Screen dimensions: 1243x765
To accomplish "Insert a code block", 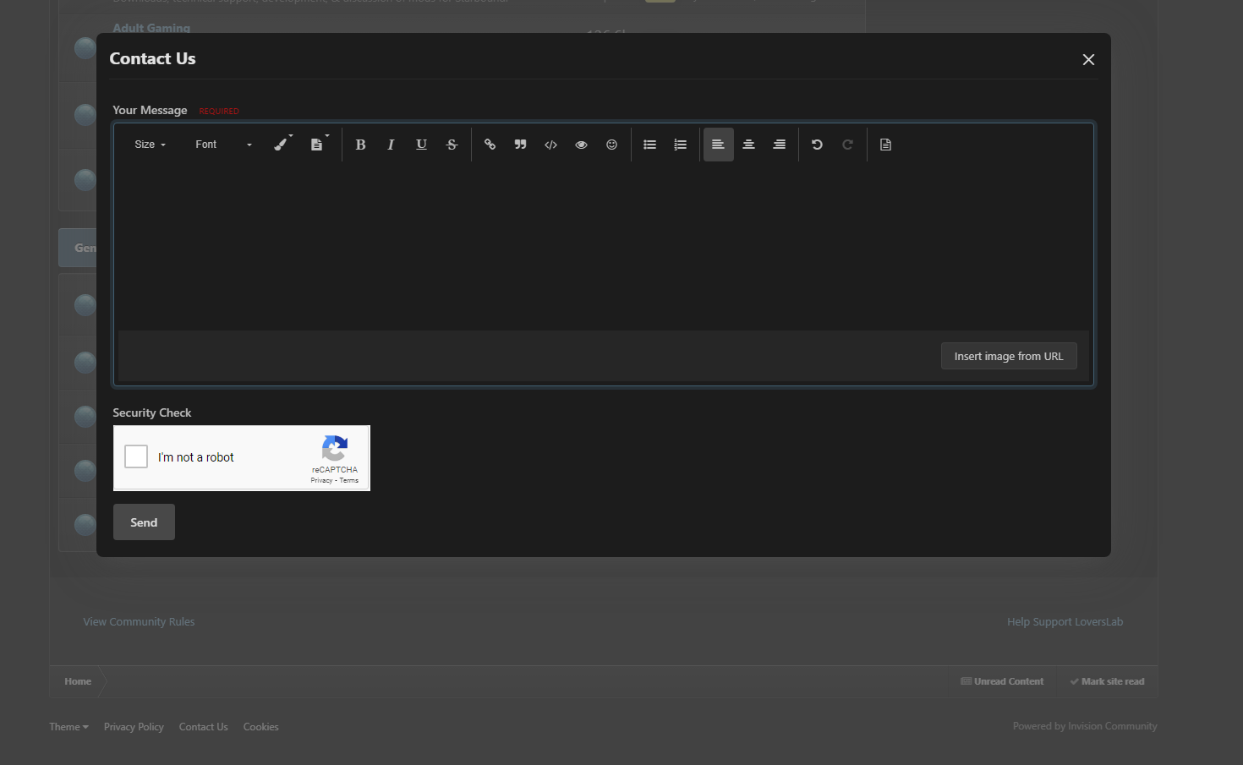I will [550, 145].
